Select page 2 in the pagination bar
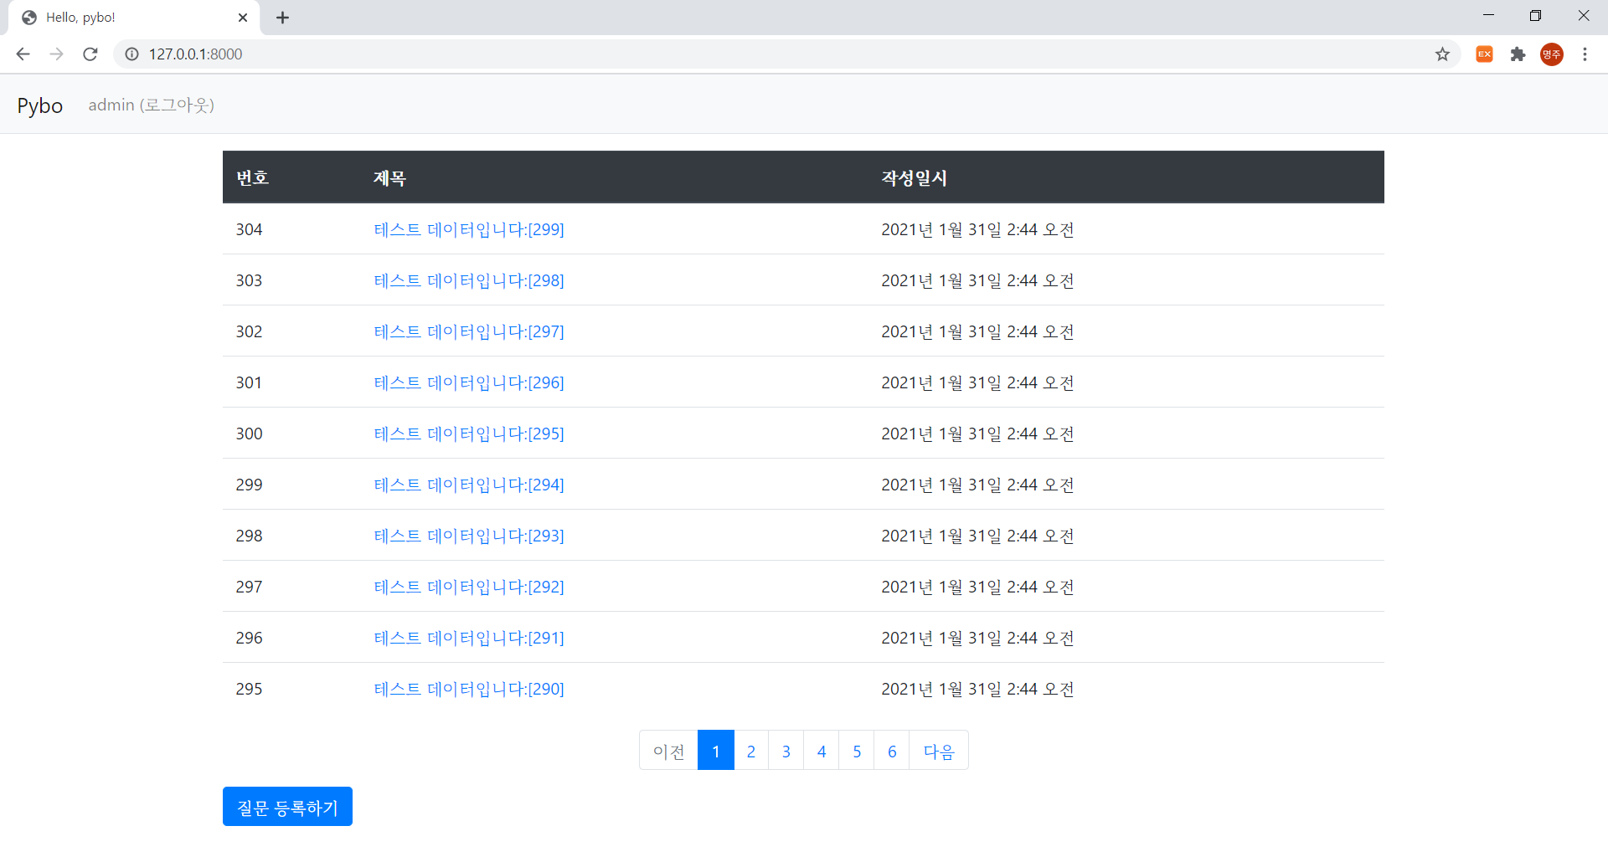 [x=750, y=750]
